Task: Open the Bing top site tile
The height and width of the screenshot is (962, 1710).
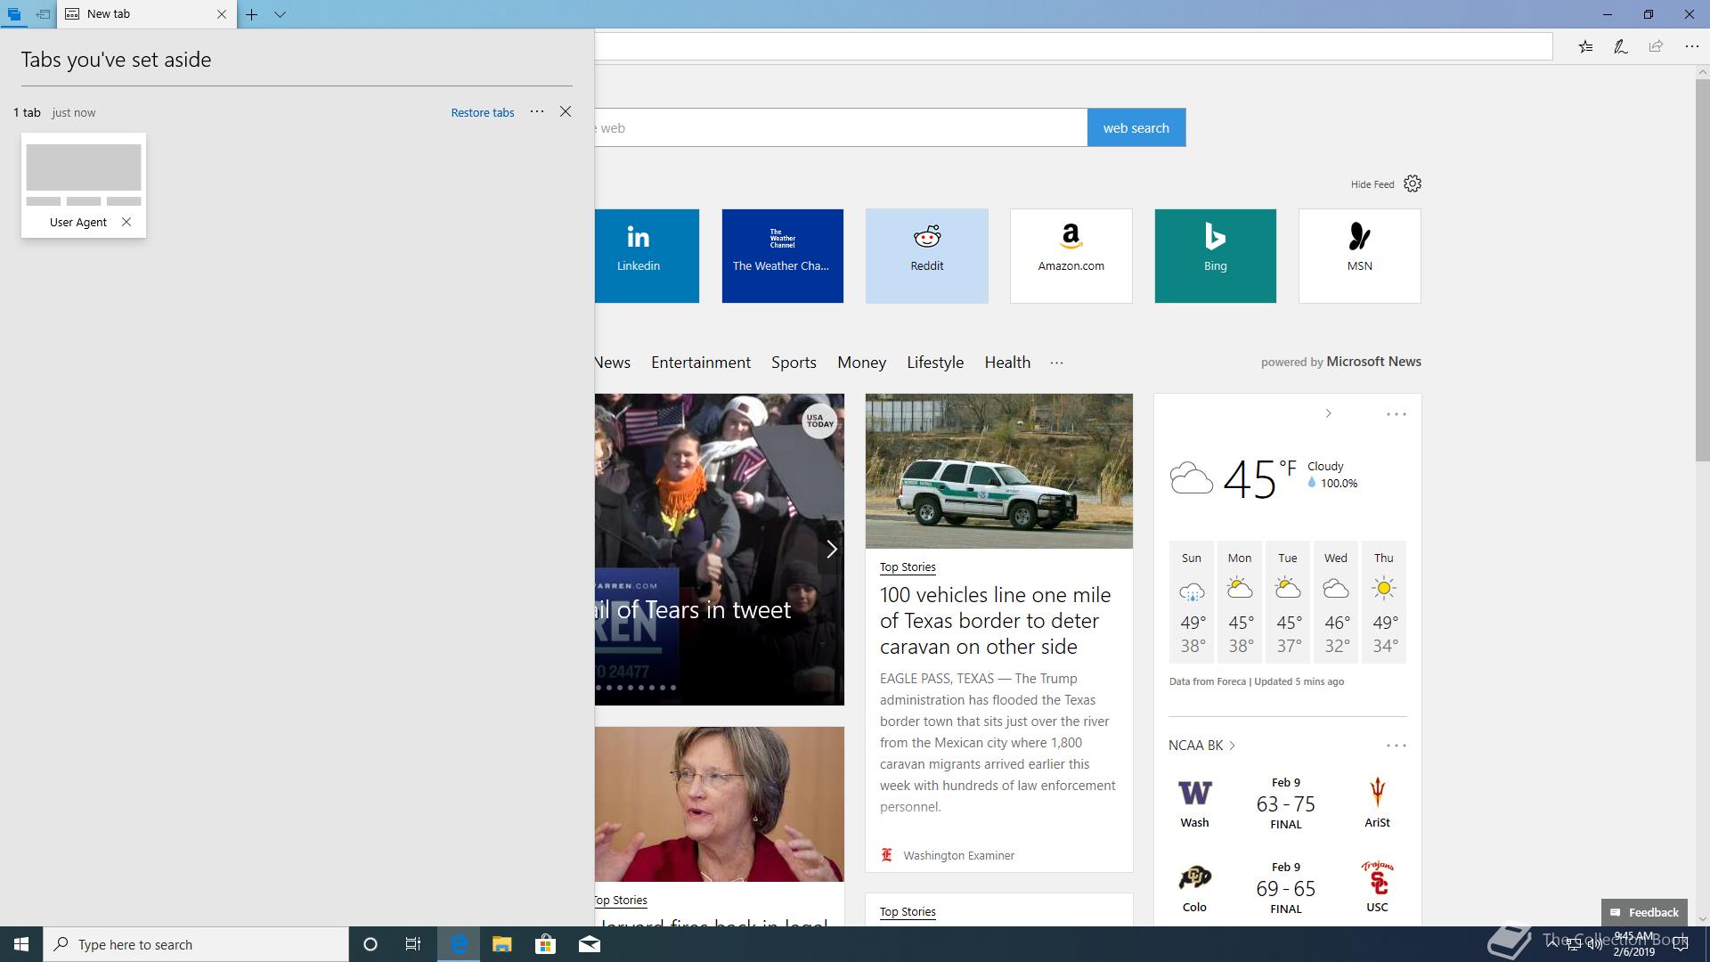Action: click(x=1215, y=256)
